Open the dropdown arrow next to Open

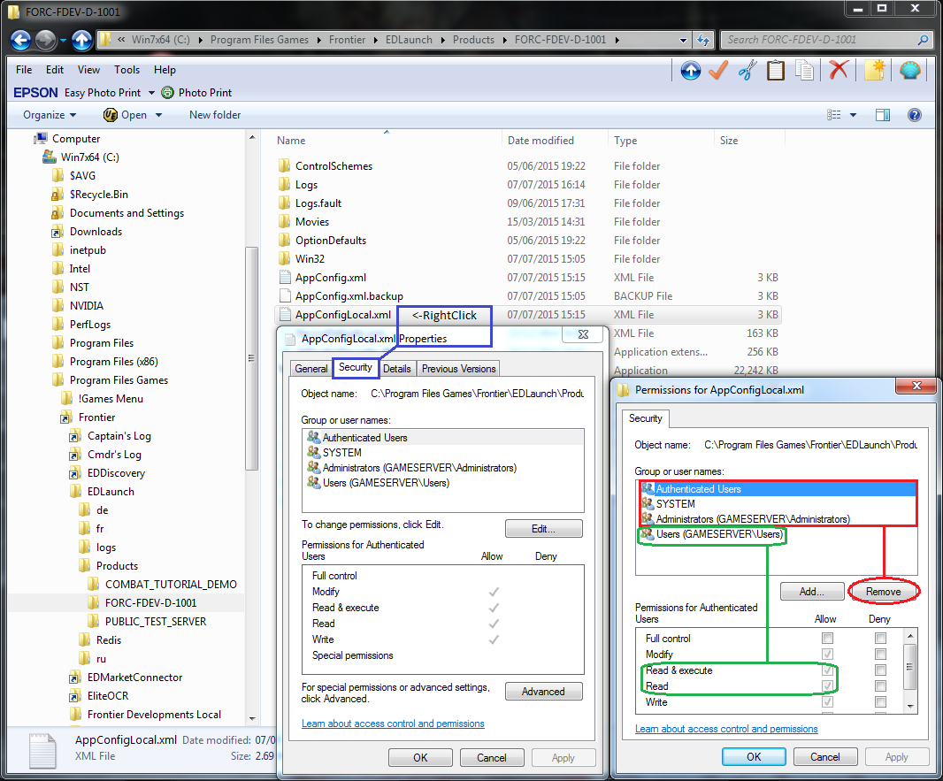[158, 115]
